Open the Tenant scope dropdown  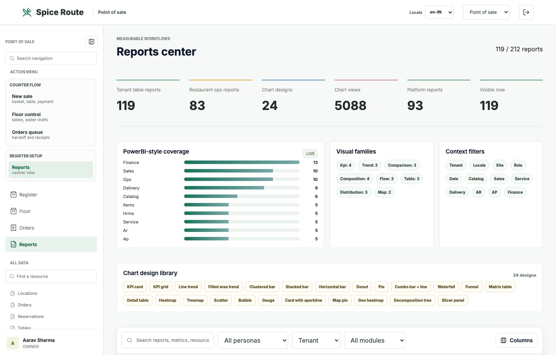pos(316,340)
